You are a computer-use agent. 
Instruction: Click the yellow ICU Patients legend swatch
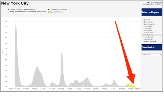click(x=49, y=12)
